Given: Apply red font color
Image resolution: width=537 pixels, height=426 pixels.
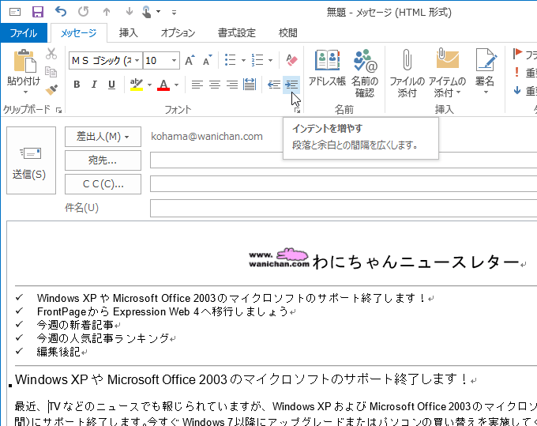Looking at the screenshot, I should (163, 85).
